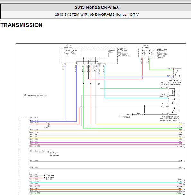Click circled 1 marker beside dashed red wire
The width and height of the screenshot is (191, 195).
point(99,84)
